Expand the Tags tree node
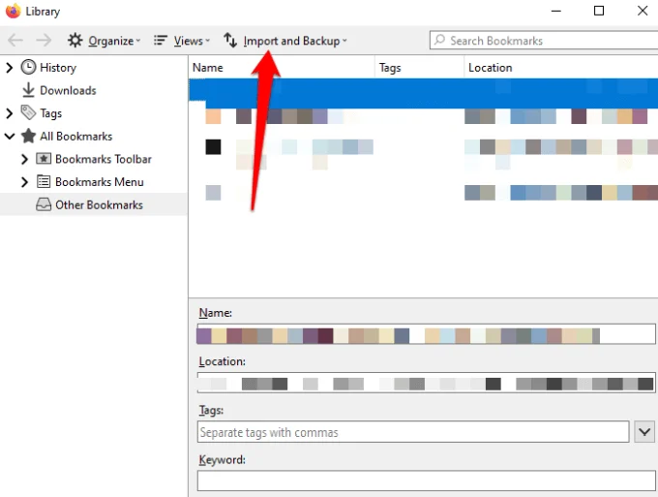The width and height of the screenshot is (658, 497). [10, 113]
